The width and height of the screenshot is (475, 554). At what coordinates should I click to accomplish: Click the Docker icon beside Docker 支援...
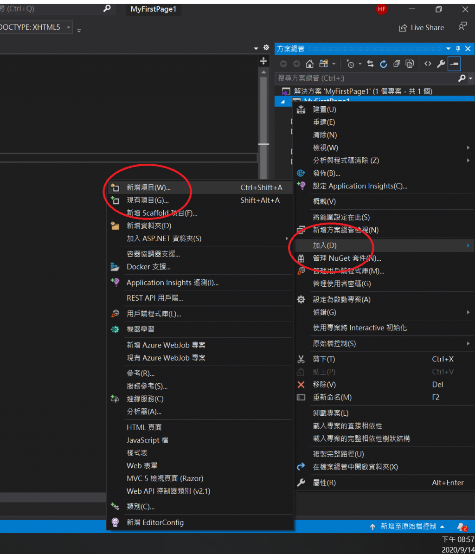pyautogui.click(x=115, y=267)
